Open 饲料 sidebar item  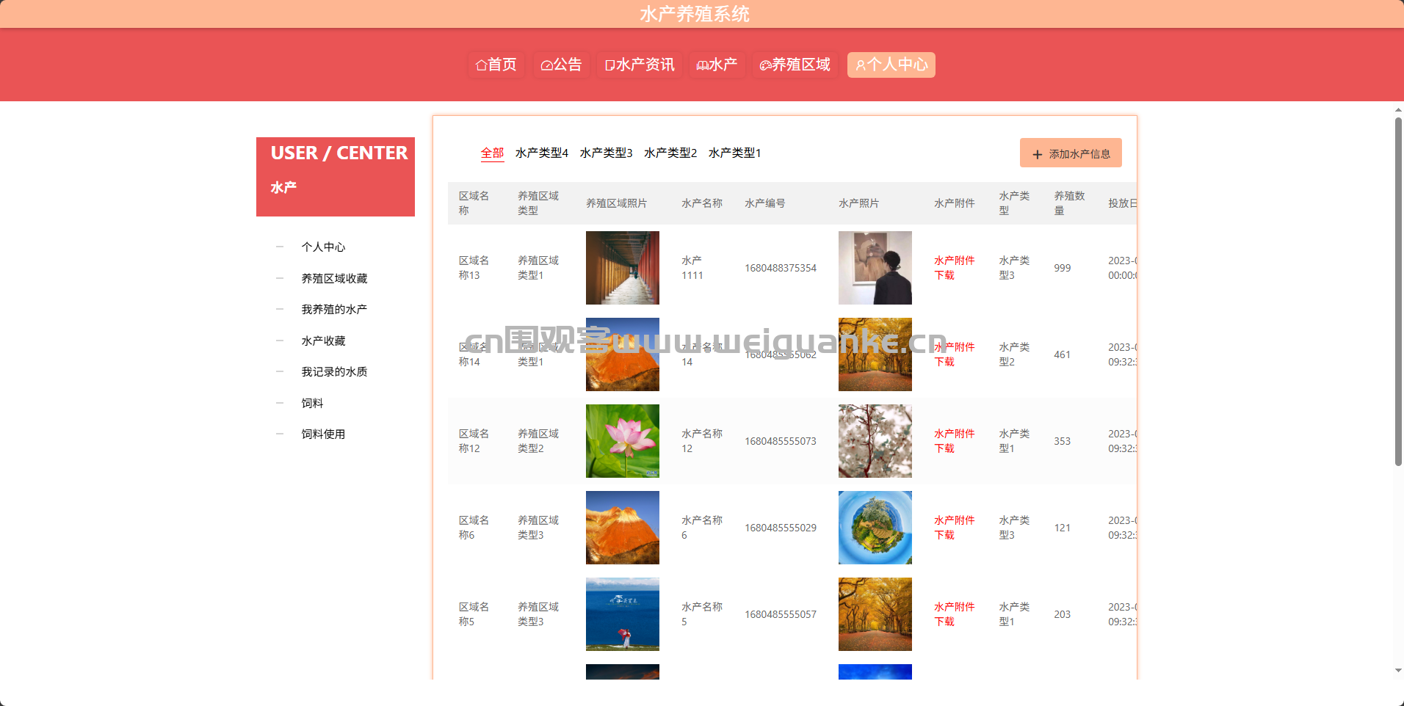[x=312, y=403]
